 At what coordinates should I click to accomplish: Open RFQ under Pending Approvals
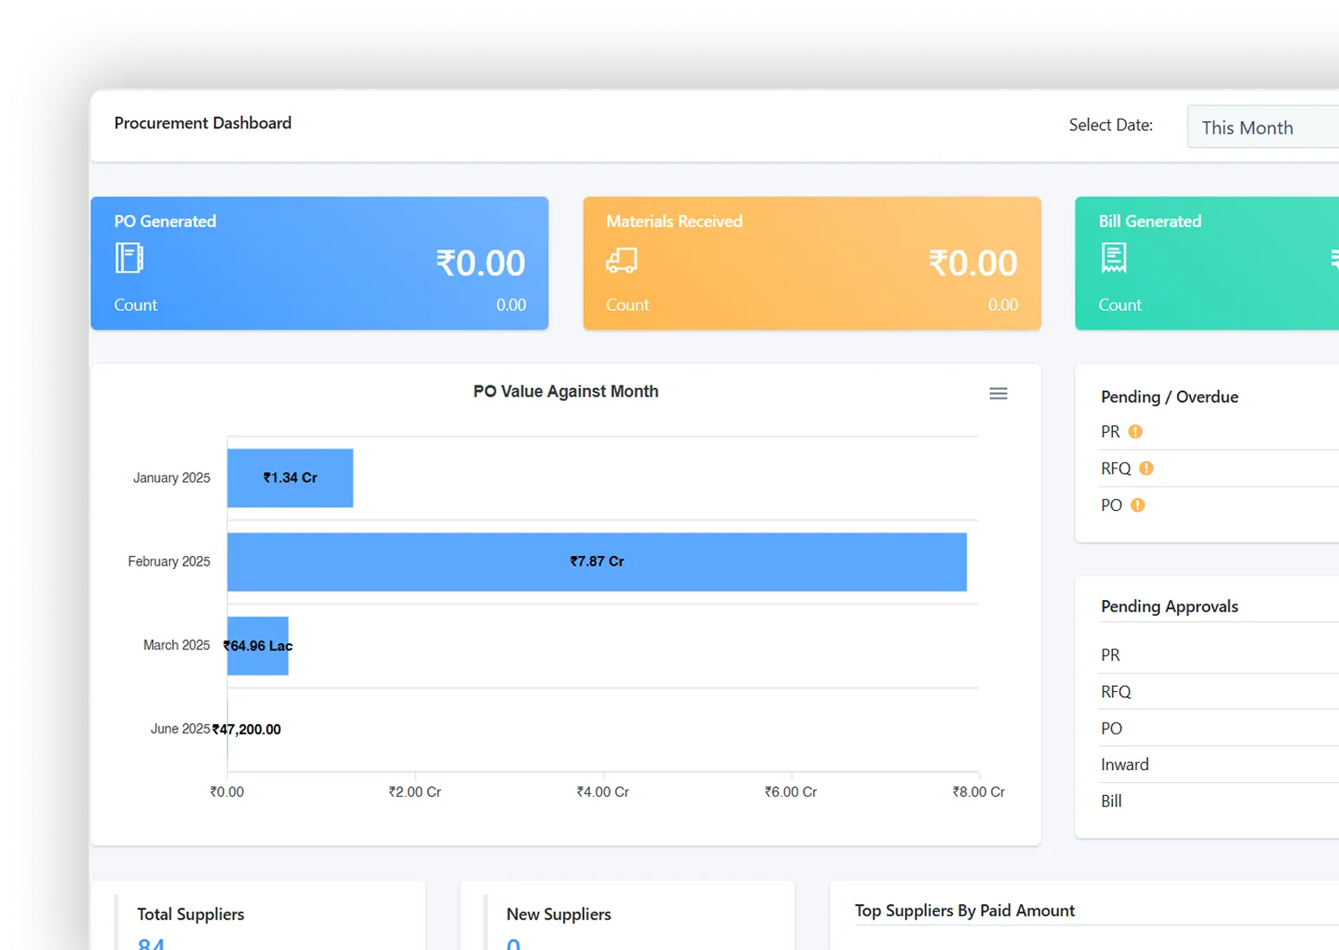pos(1116,692)
